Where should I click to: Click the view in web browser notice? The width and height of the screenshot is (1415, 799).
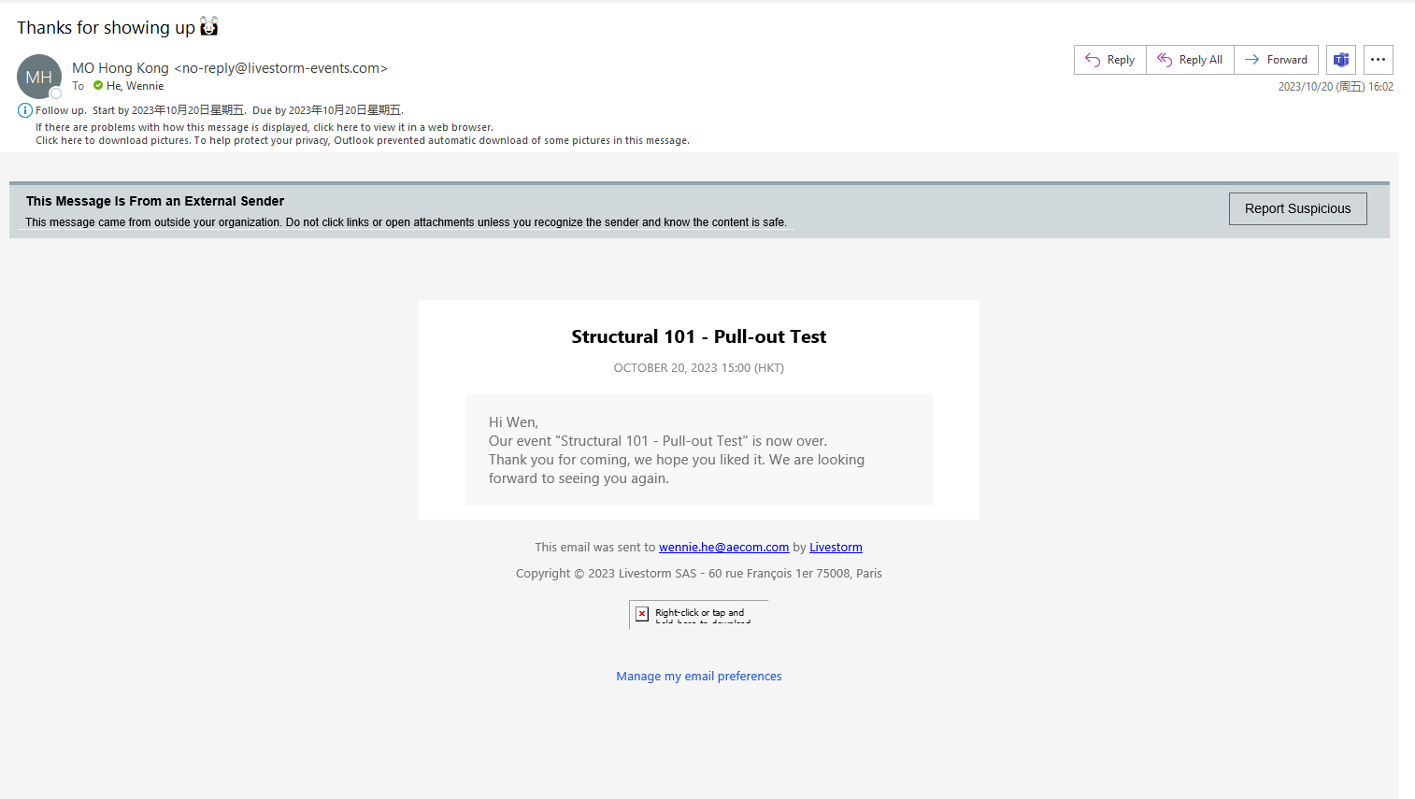[264, 127]
